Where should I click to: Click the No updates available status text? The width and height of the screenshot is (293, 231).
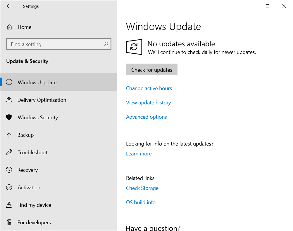181,44
